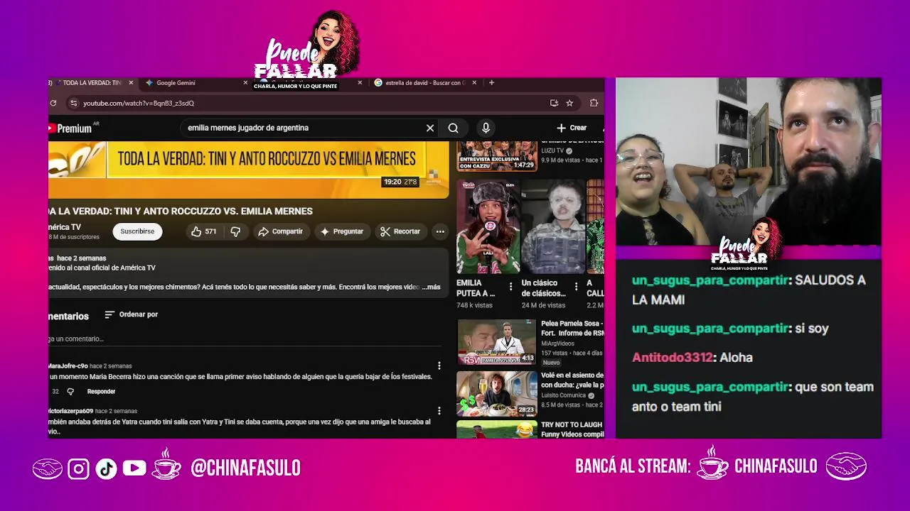Click the install app icon in address bar
This screenshot has height=511, width=910.
tap(554, 104)
